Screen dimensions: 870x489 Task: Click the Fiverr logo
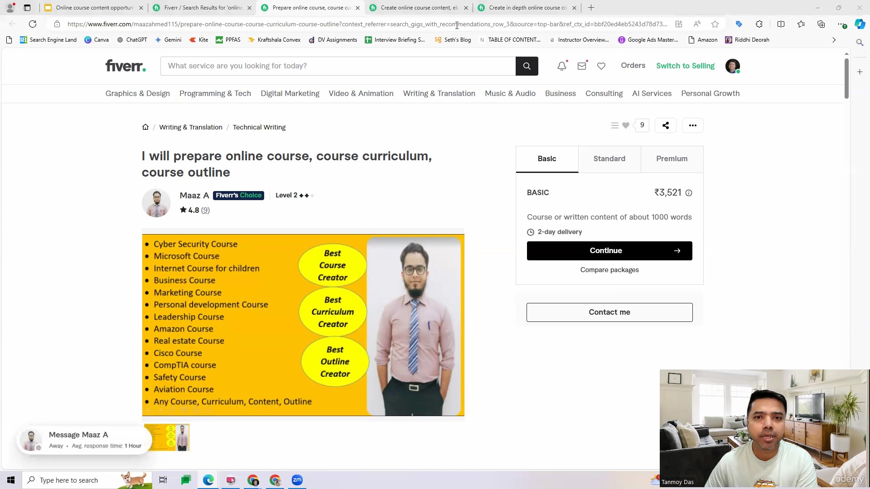(x=126, y=66)
